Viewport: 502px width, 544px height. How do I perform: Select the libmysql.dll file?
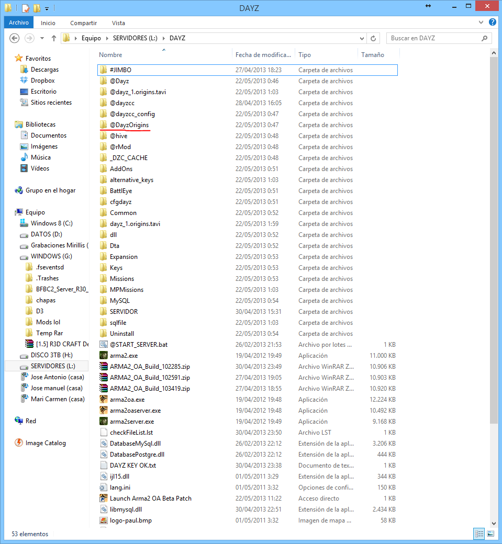tap(126, 509)
